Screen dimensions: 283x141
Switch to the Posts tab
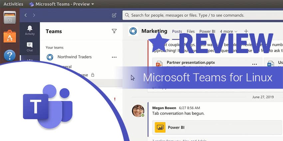pos(177,32)
